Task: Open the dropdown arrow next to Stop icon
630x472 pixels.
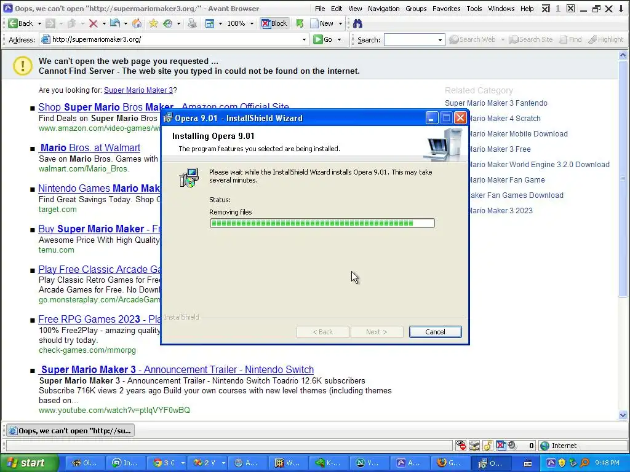Action: tap(103, 24)
